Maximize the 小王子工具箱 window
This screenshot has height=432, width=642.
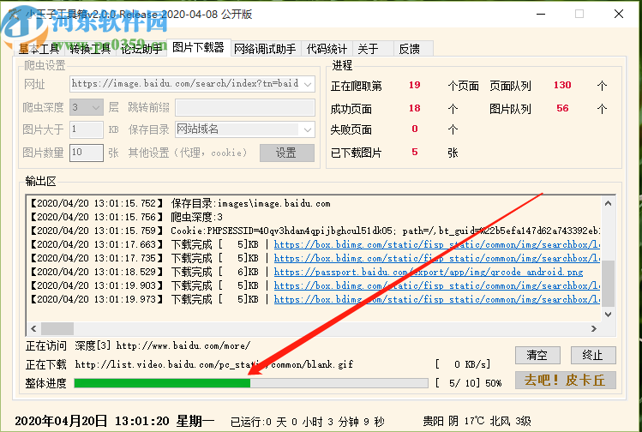tap(579, 14)
